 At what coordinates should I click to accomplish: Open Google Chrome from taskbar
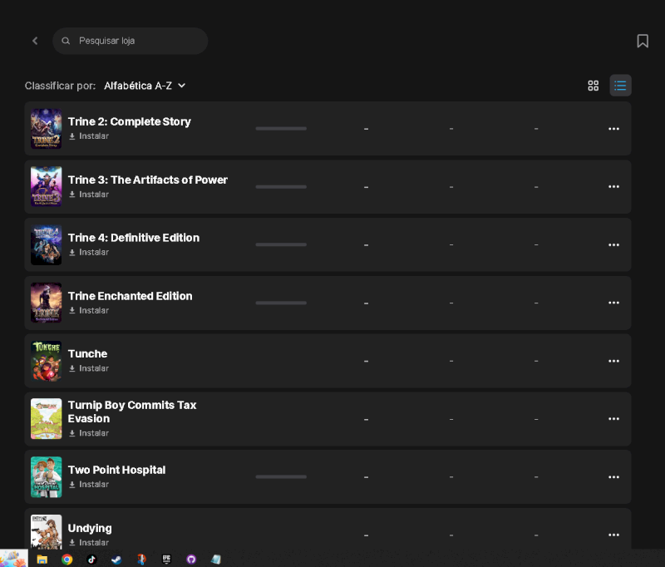tap(67, 560)
